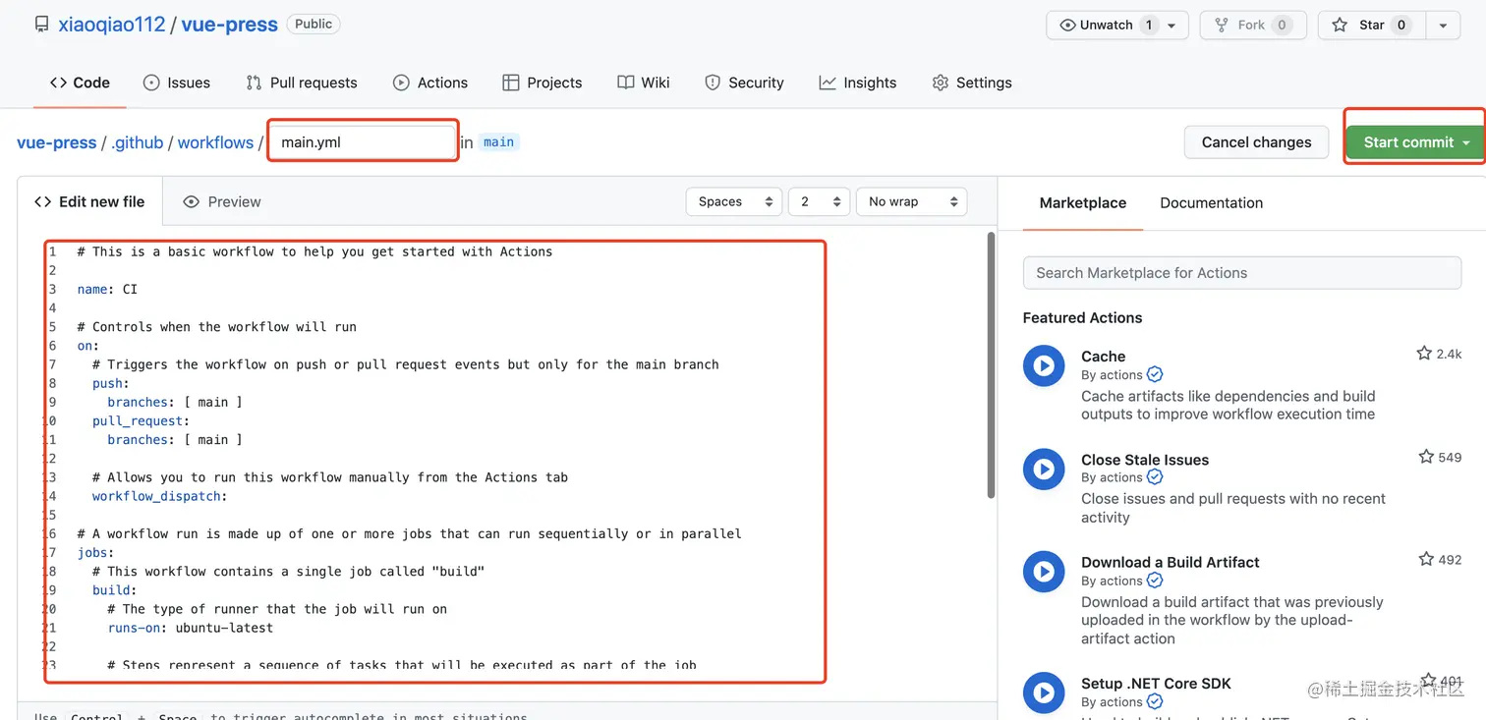Image resolution: width=1486 pixels, height=720 pixels.
Task: Open the Wiki tab
Action: pyautogui.click(x=644, y=83)
